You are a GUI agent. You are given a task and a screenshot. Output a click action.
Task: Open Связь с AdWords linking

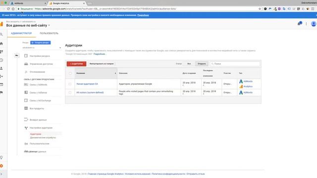[x=39, y=85]
